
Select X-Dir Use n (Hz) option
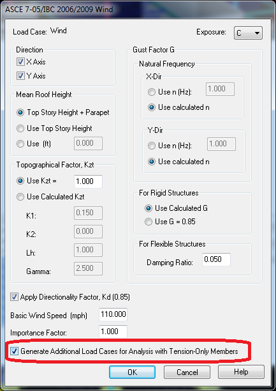(x=151, y=92)
